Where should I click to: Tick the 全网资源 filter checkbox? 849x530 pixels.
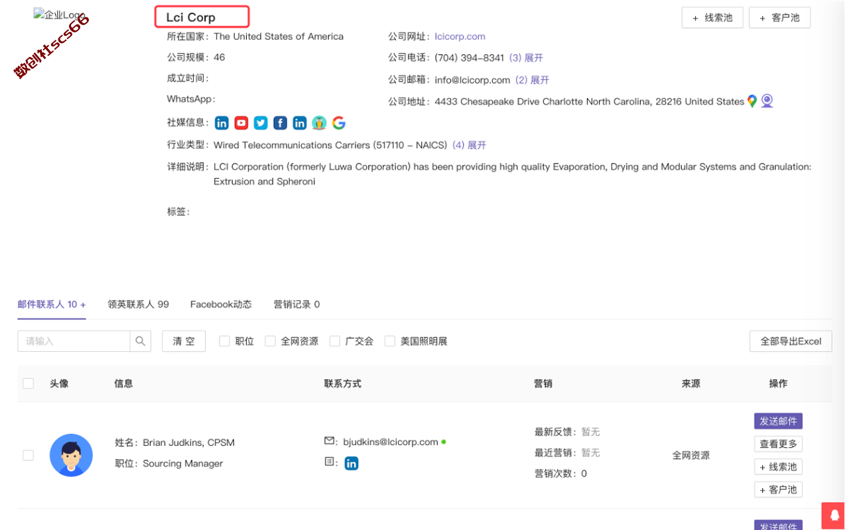tap(270, 341)
